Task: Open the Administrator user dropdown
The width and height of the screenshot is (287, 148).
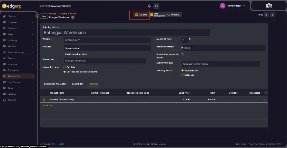Action: click(232, 6)
